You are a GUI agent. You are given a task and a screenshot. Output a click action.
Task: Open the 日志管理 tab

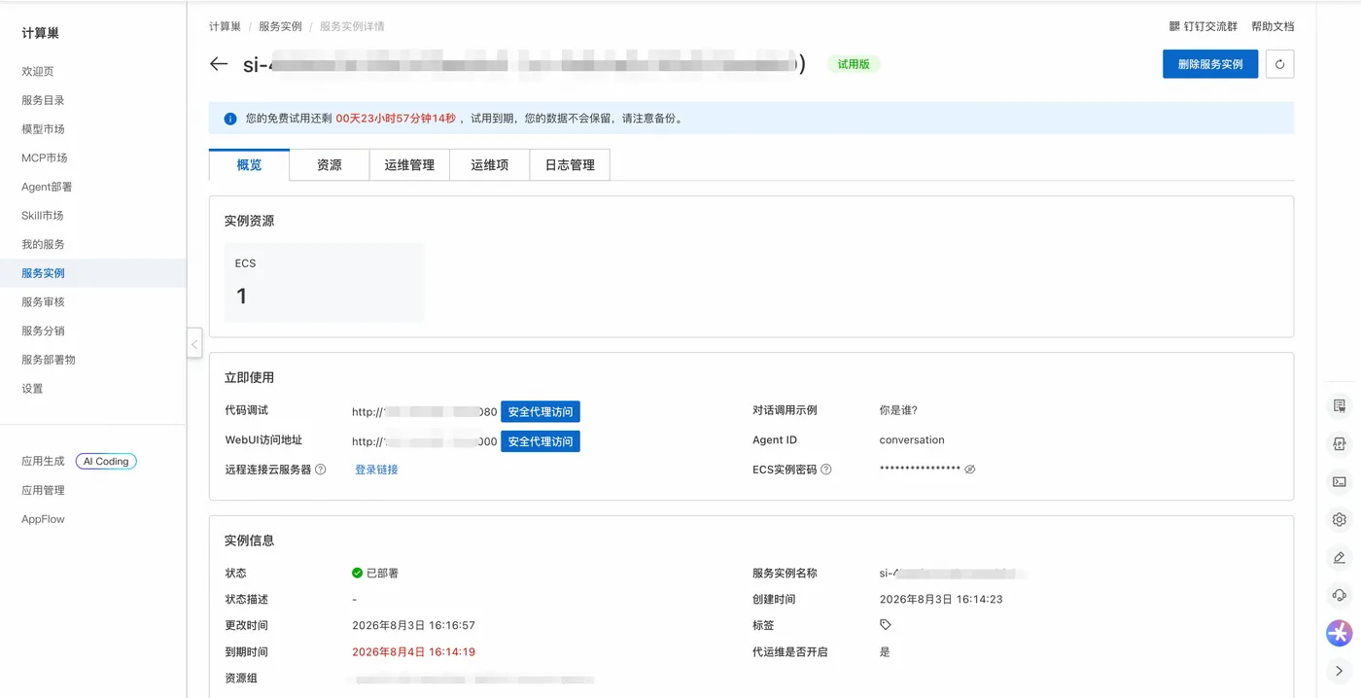click(x=570, y=165)
